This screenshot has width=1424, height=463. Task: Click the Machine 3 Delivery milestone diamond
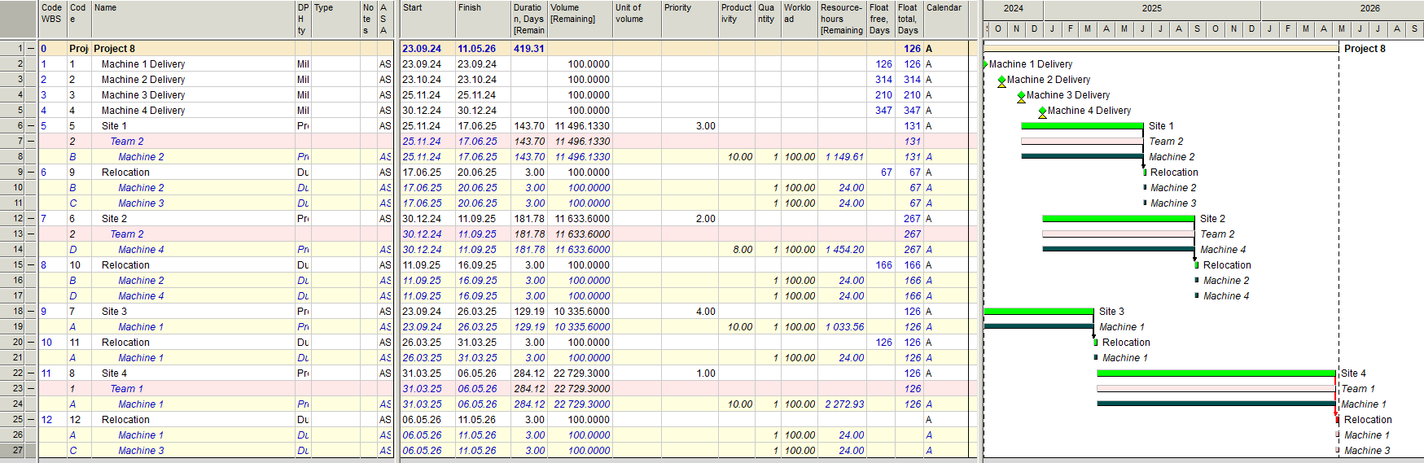tap(1021, 95)
